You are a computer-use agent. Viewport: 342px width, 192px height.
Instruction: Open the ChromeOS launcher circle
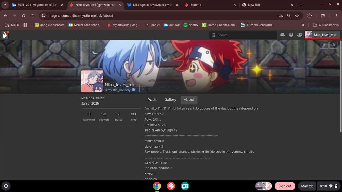(6, 186)
